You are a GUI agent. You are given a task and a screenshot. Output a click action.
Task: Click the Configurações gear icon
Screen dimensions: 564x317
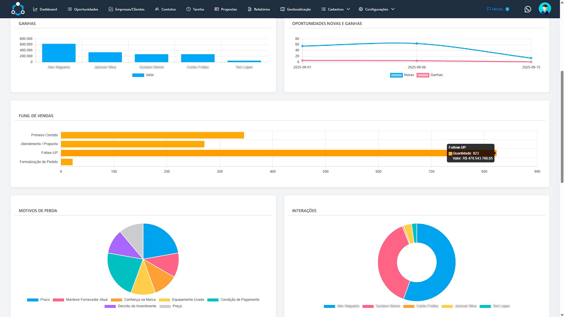point(361,9)
